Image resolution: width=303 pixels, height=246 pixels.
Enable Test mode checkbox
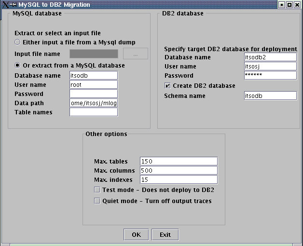[x=97, y=190]
